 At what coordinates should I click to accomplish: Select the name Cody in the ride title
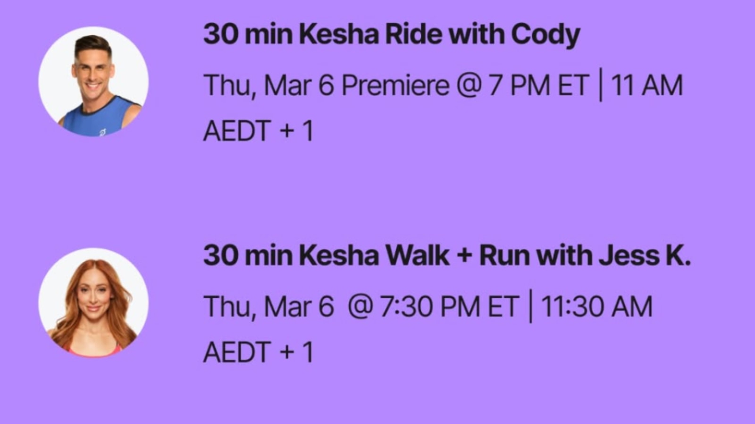(545, 34)
